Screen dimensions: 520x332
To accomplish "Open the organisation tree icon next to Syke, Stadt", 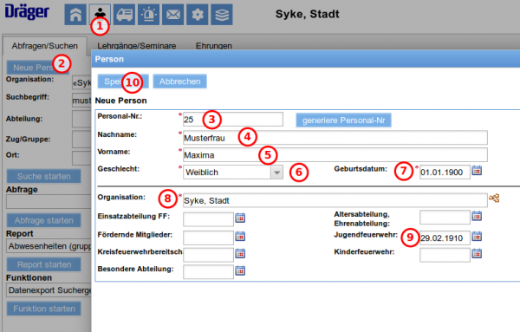I will [494, 199].
